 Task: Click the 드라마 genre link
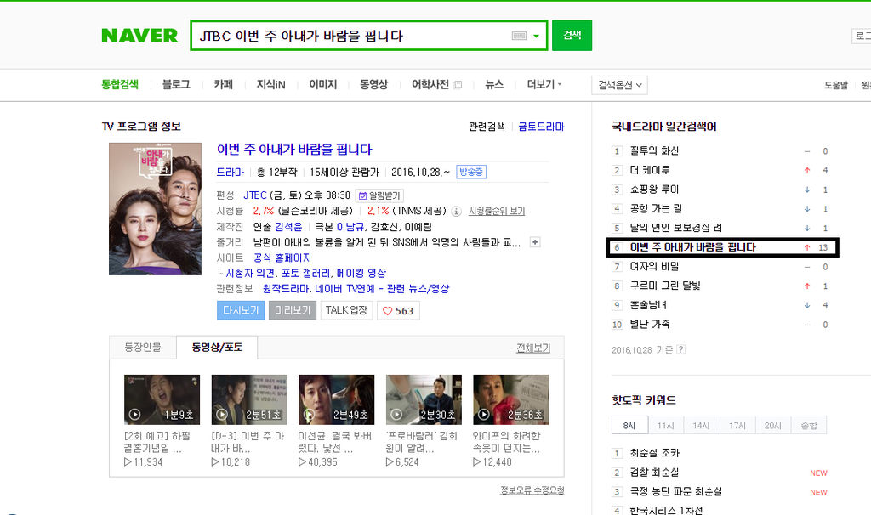click(x=230, y=172)
